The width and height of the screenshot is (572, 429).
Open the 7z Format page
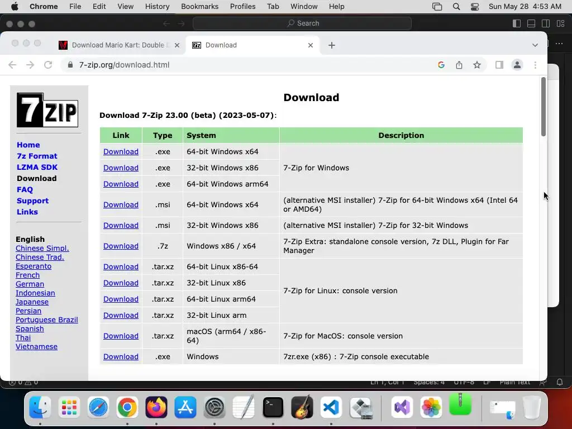tap(37, 156)
